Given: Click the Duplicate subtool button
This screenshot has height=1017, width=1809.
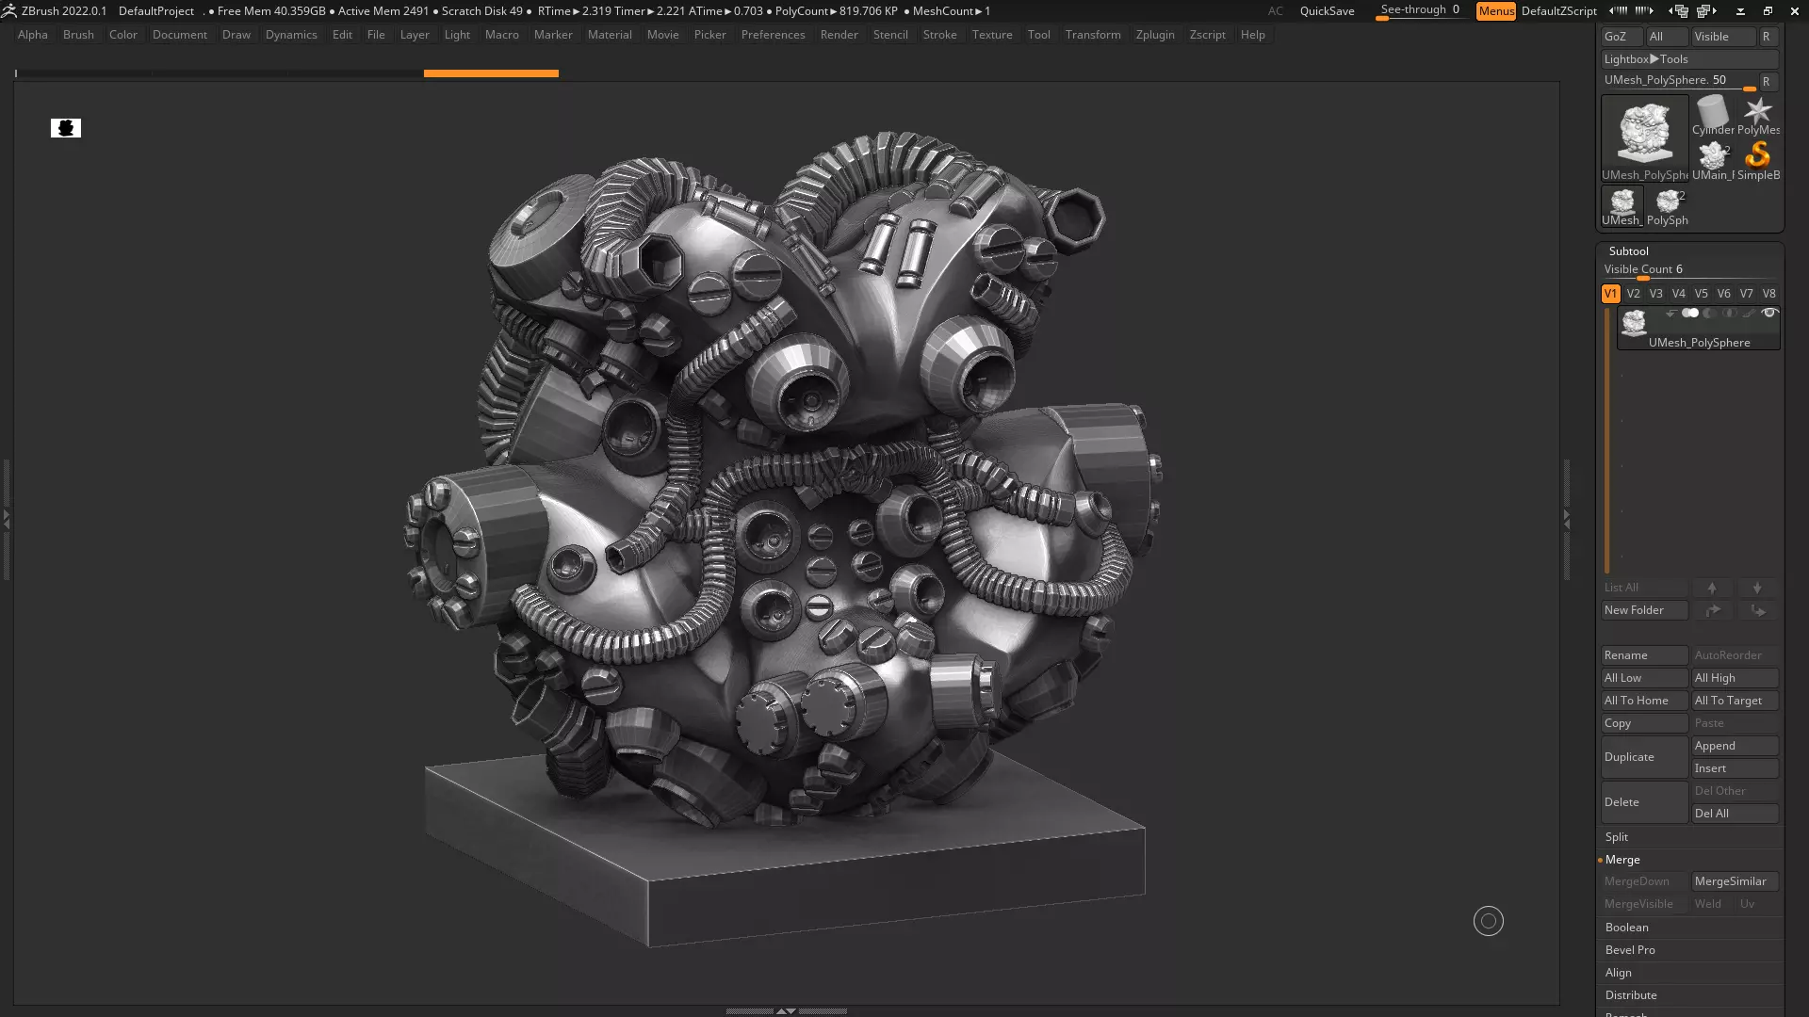Looking at the screenshot, I should (x=1644, y=757).
